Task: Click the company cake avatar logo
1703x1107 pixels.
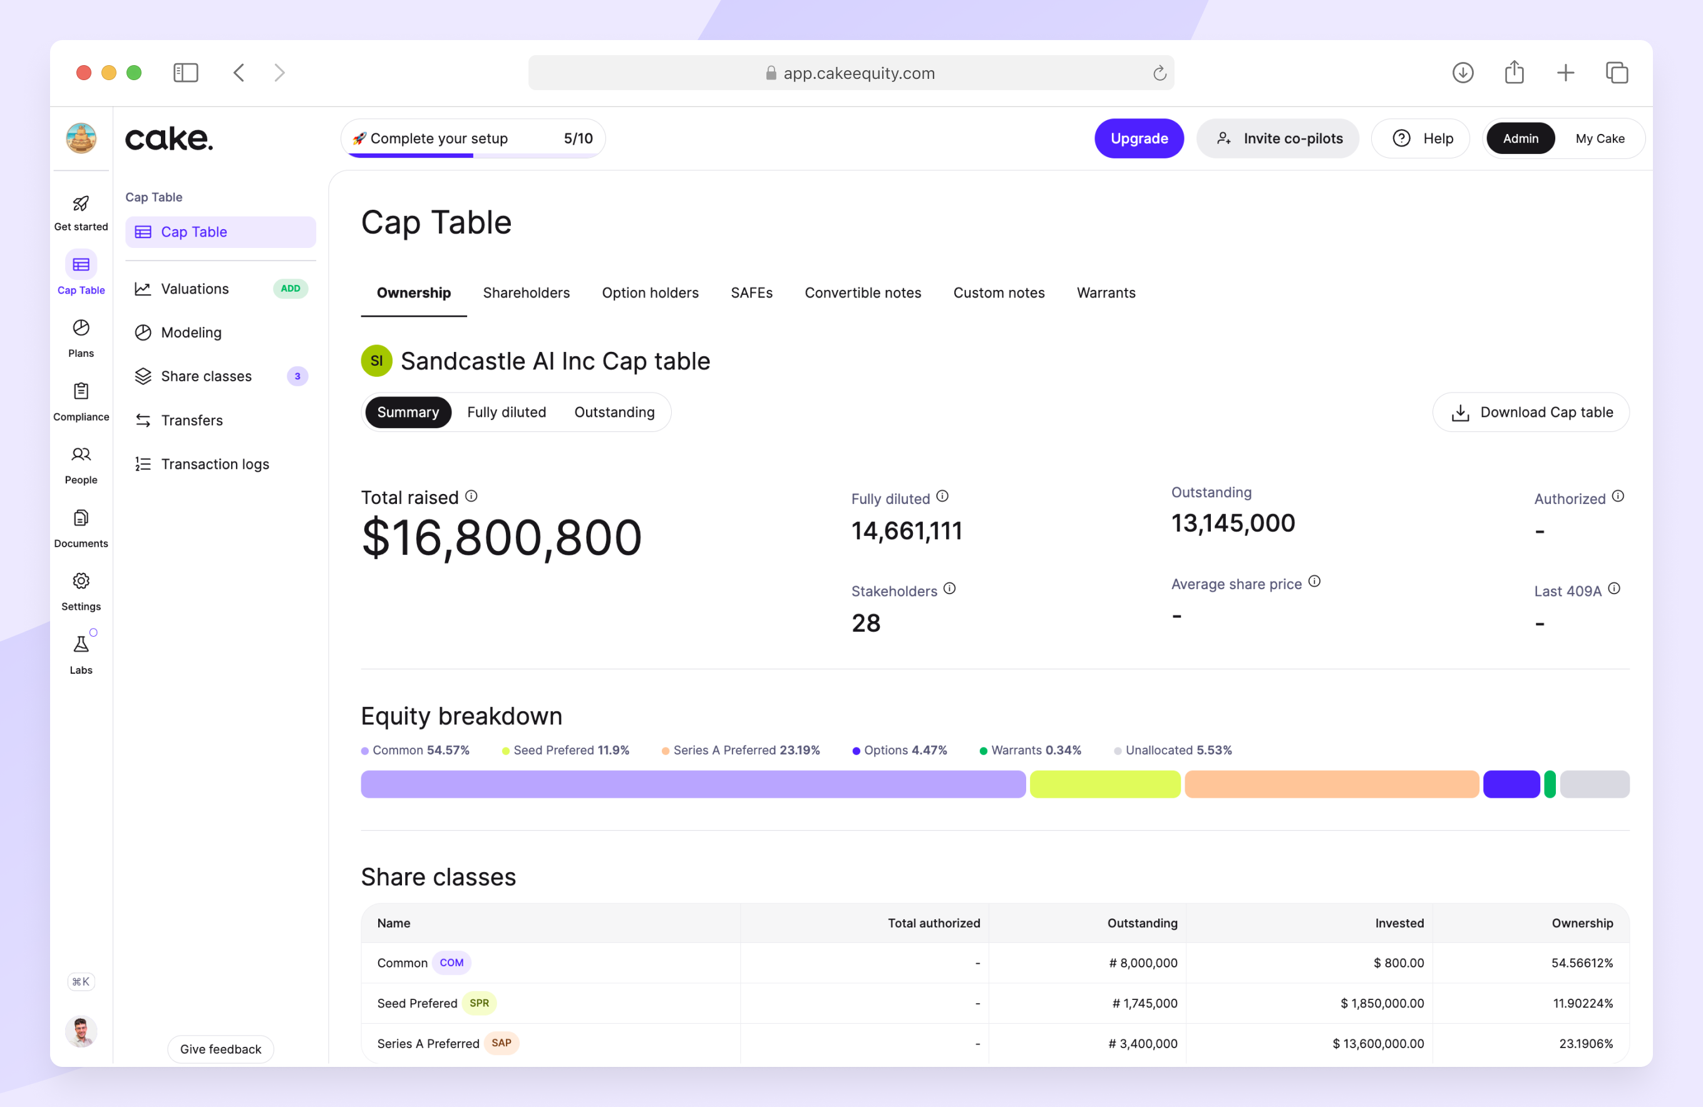Action: 81,138
